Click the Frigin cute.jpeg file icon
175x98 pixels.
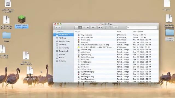coord(78,37)
